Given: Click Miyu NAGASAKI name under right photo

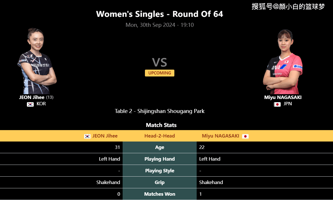Looking at the screenshot, I should 283,97.
